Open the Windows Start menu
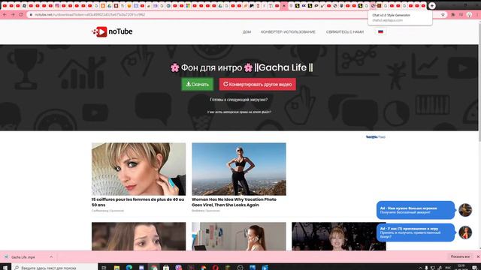The image size is (481, 270). tap(5, 267)
